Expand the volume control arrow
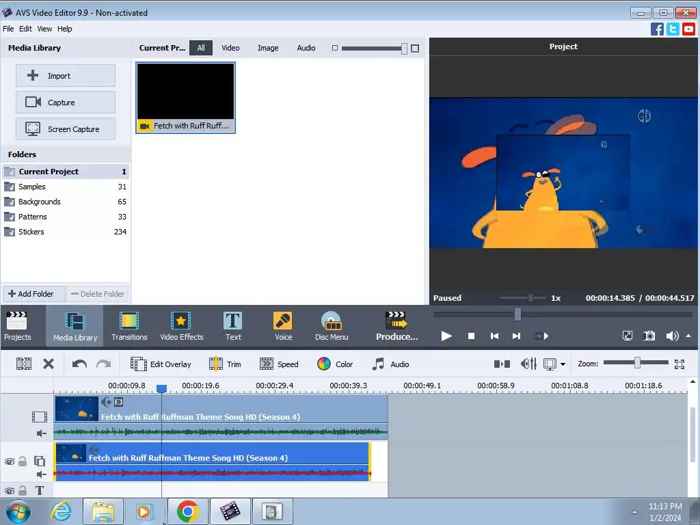 coord(688,336)
